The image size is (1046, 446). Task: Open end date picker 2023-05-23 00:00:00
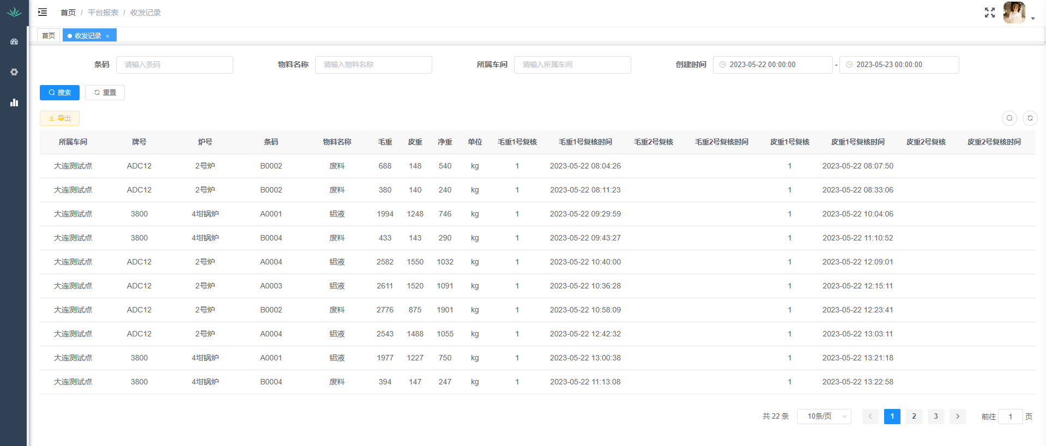coord(899,64)
